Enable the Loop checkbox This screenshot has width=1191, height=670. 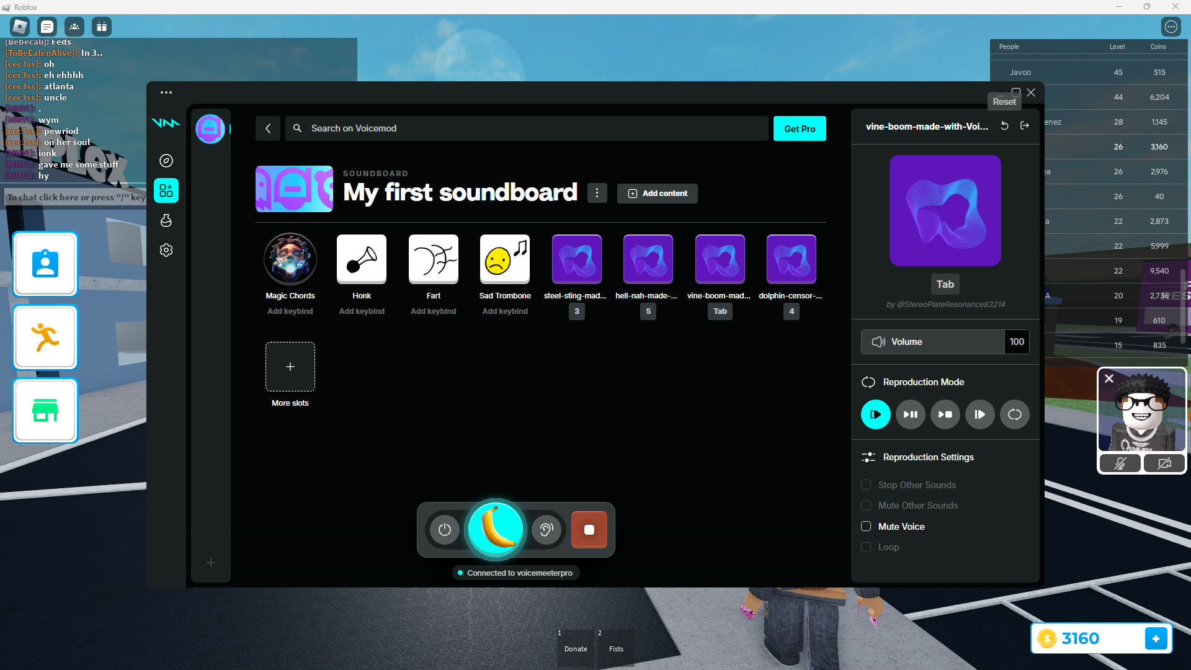coord(866,547)
